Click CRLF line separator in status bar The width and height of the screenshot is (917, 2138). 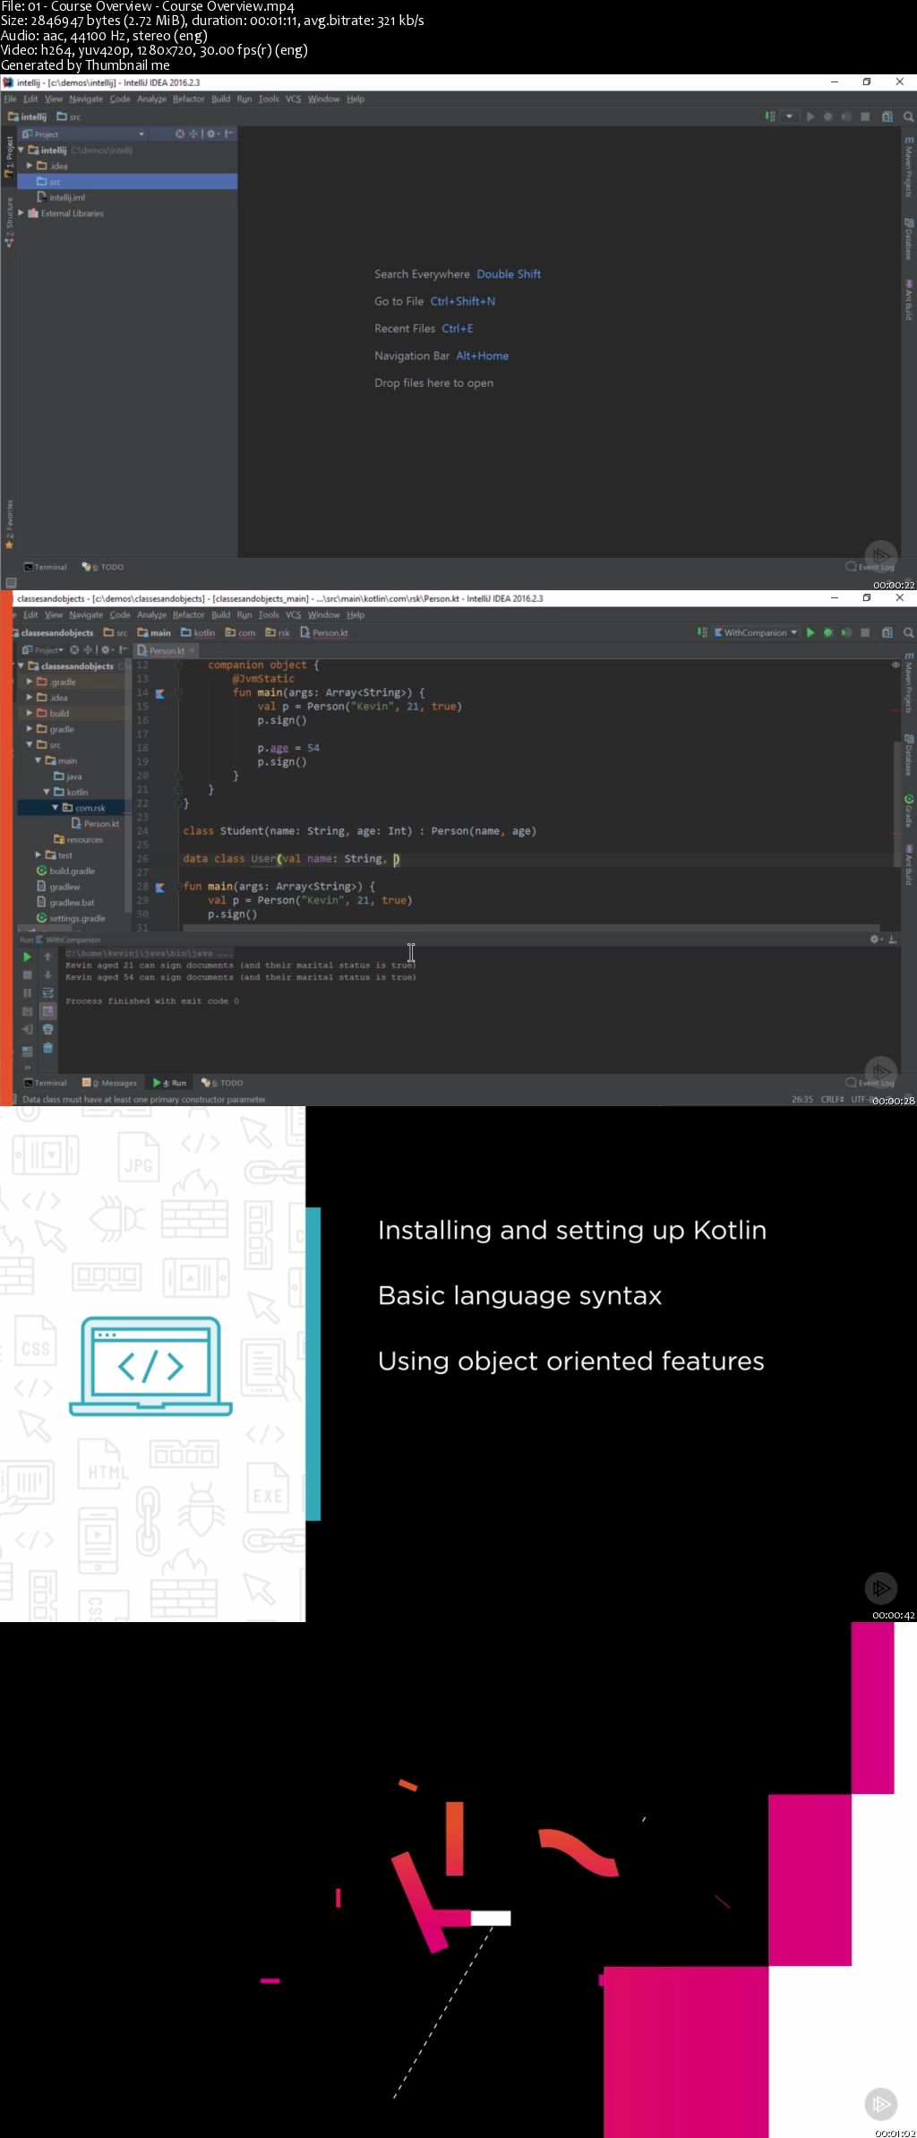click(x=832, y=1099)
